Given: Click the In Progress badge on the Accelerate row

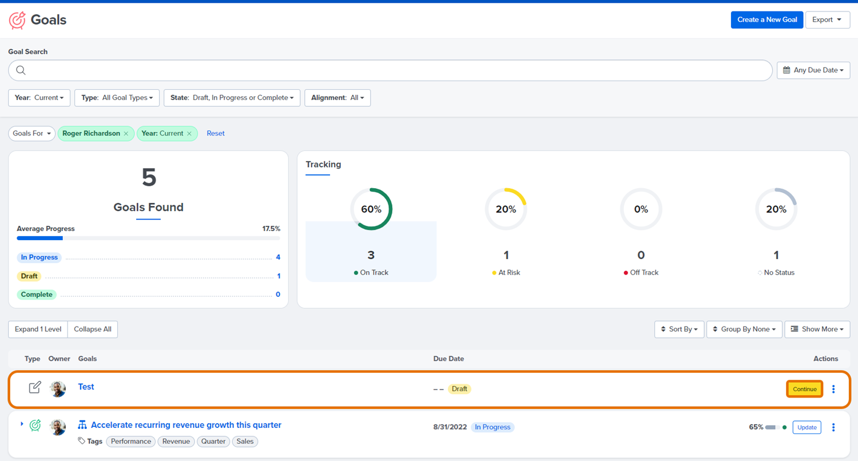Looking at the screenshot, I should 492,427.
